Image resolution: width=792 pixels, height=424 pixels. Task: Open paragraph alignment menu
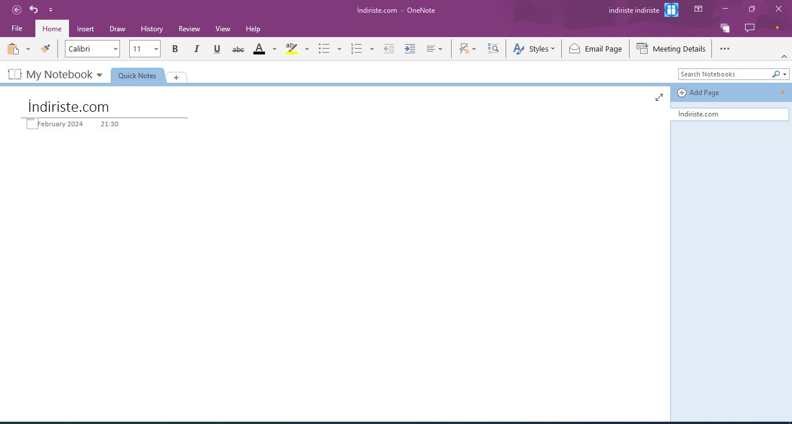tap(434, 49)
